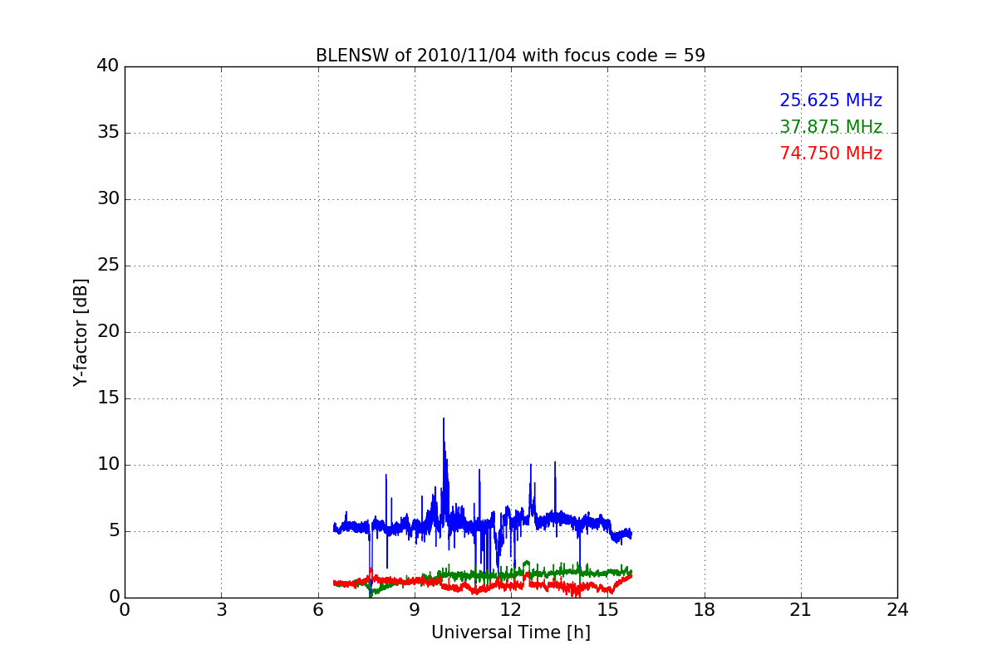Click the x-axis tick label 21
997x664 pixels.
801,610
